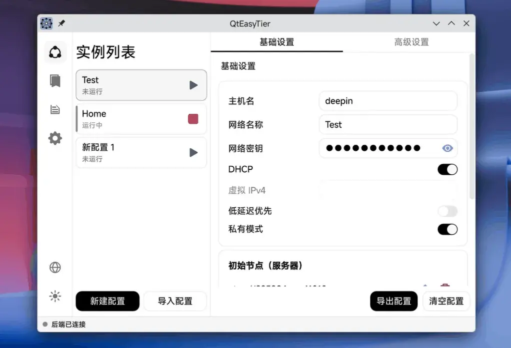The image size is (511, 348).
Task: Click the pin icon in title bar
Action: (x=61, y=23)
